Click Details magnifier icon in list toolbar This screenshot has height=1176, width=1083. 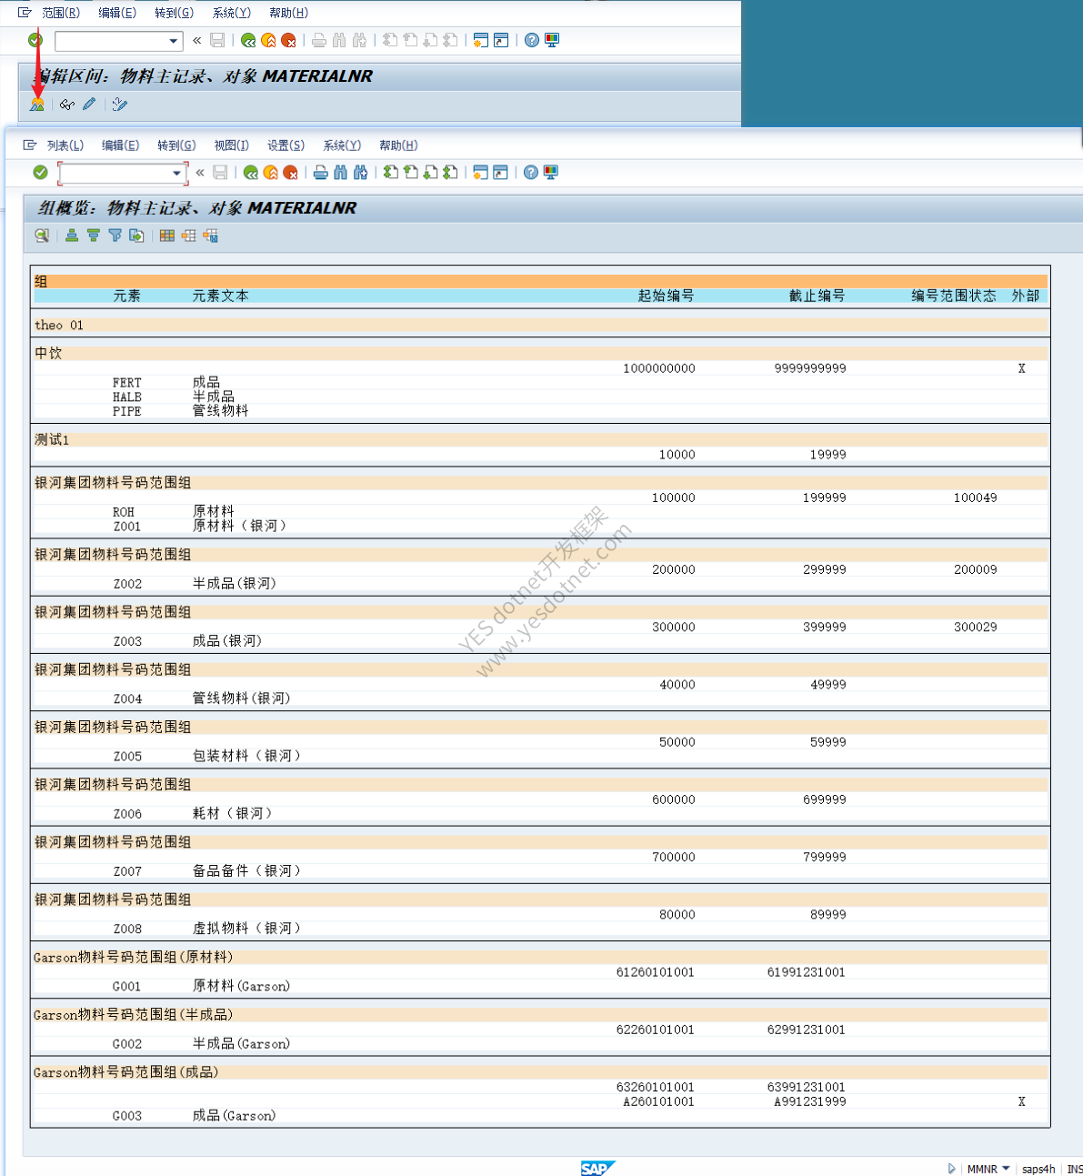click(42, 236)
